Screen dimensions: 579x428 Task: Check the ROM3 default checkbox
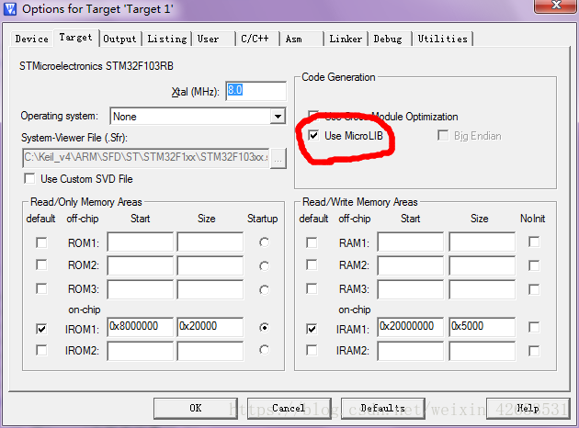41,288
